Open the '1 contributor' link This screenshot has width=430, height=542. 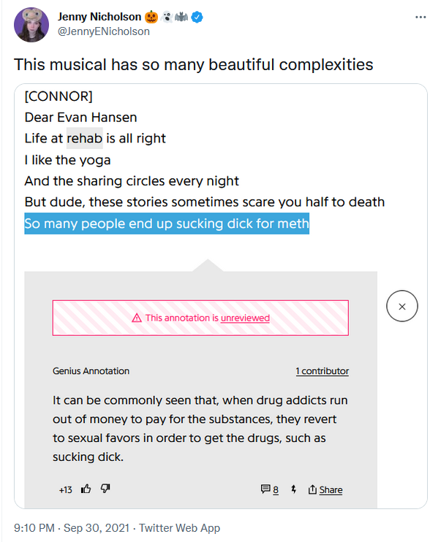tap(322, 371)
